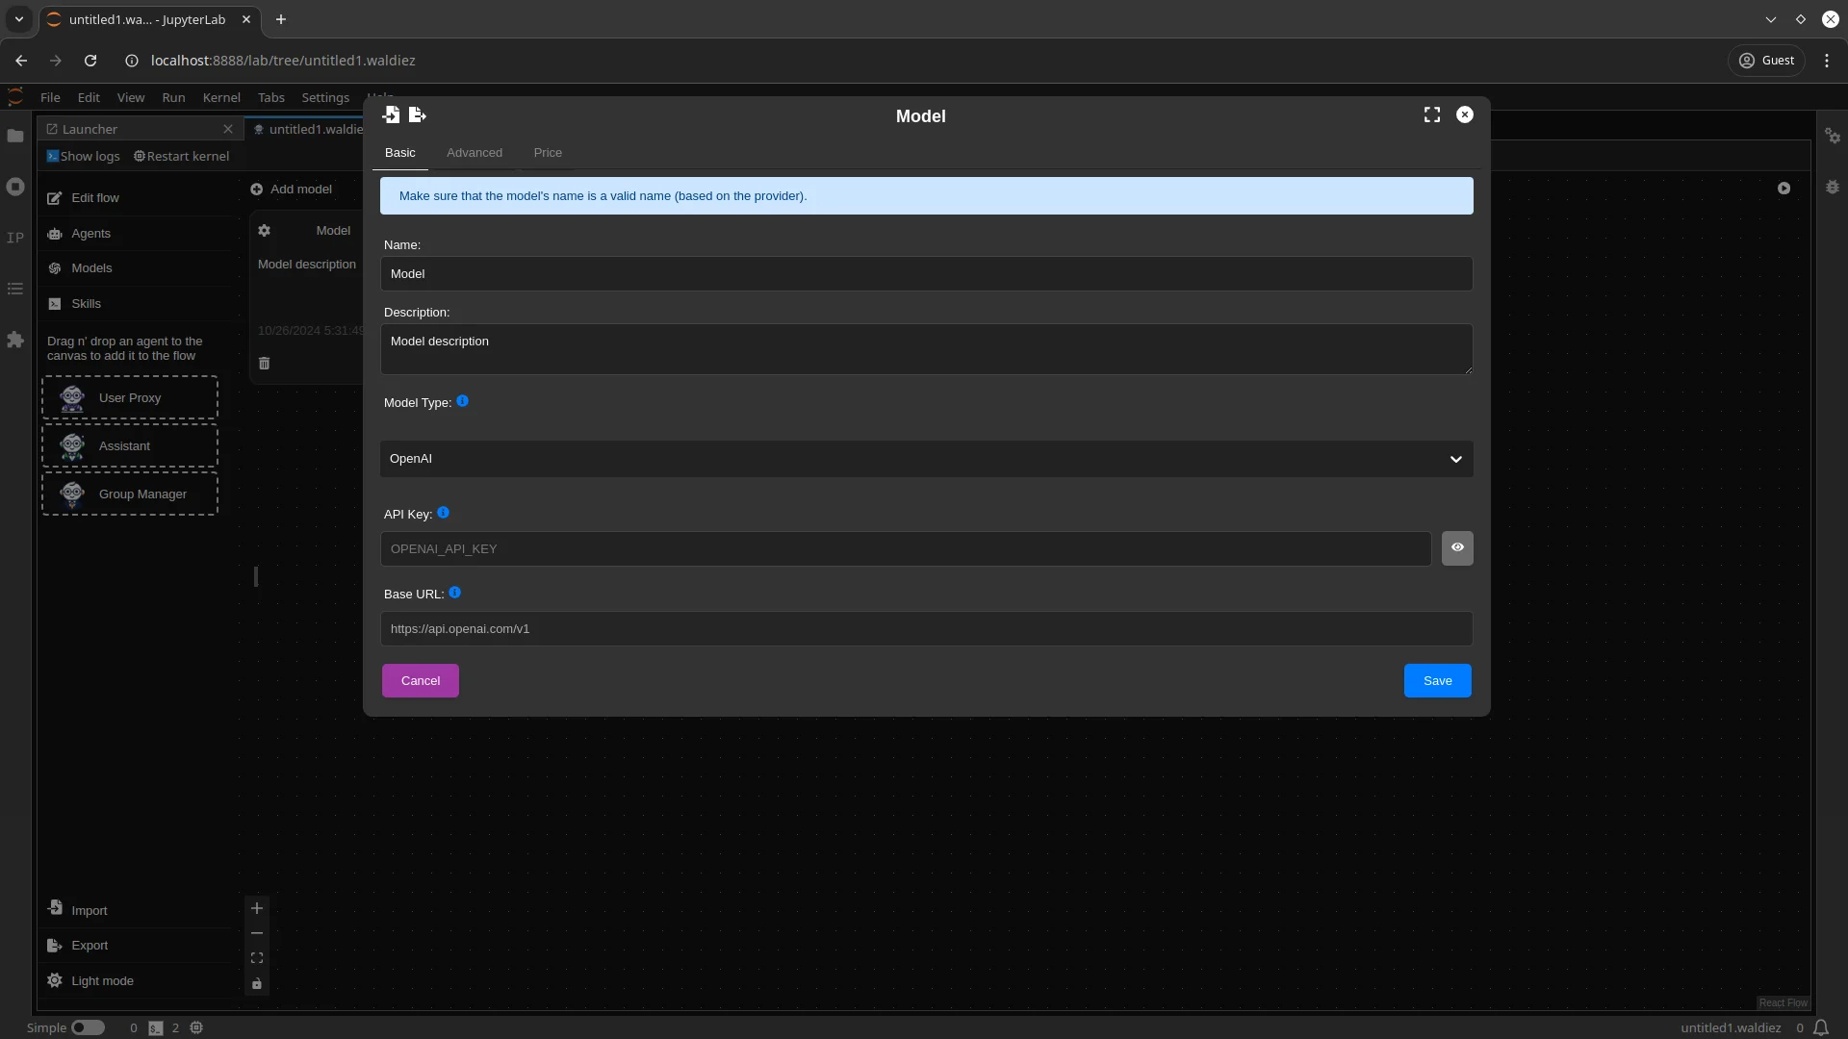
Task: Switch to Price tab in Model dialog
Action: 549,152
